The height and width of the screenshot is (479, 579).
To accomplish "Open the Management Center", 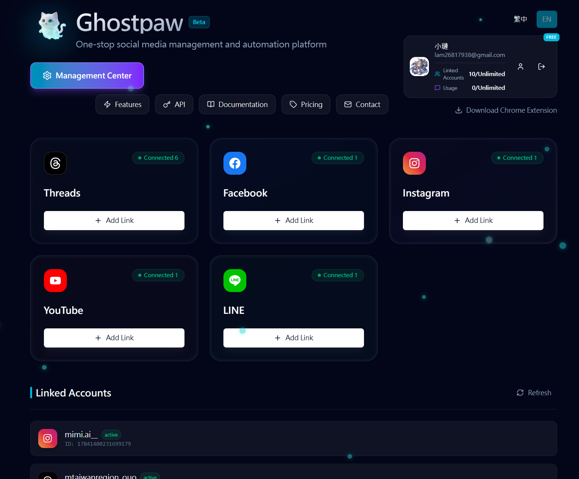I will (87, 75).
